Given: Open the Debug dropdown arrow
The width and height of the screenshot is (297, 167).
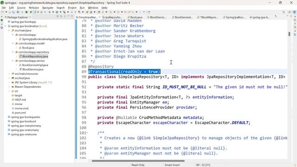Looking at the screenshot, I should tap(53, 12).
